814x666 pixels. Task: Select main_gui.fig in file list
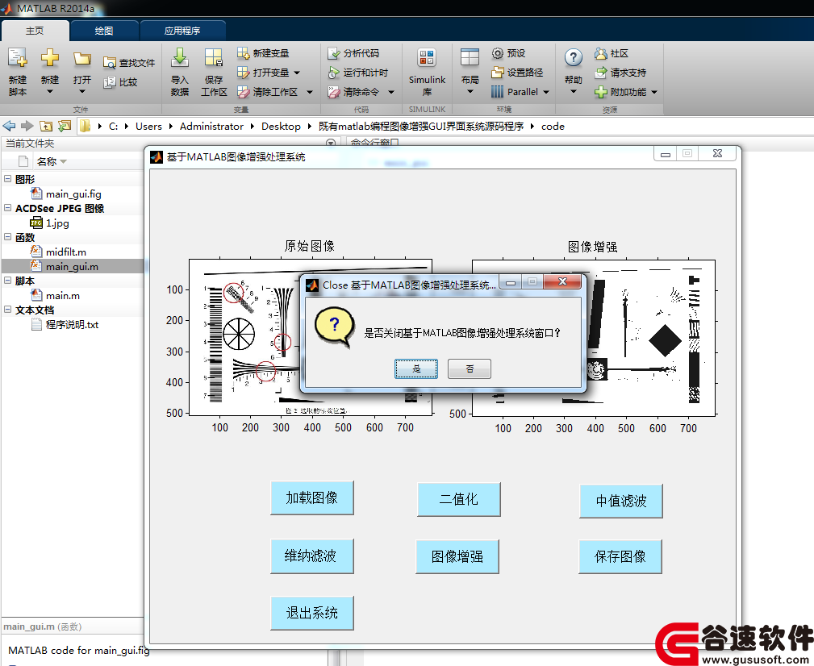[73, 194]
